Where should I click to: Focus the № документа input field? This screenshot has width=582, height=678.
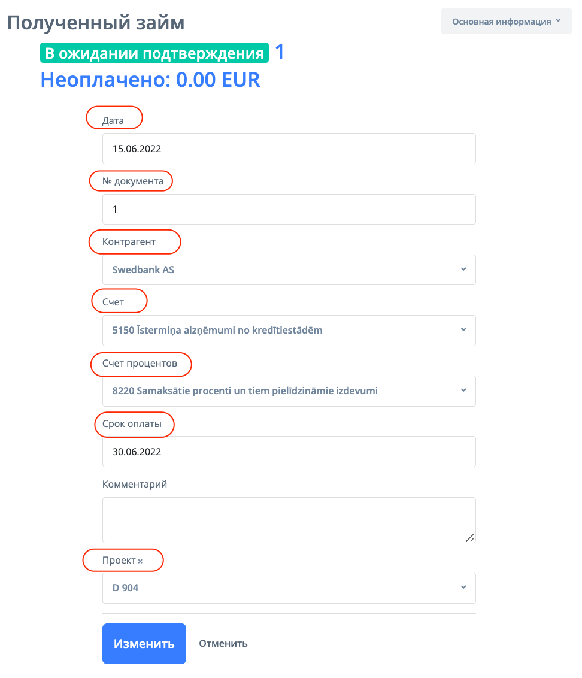289,209
